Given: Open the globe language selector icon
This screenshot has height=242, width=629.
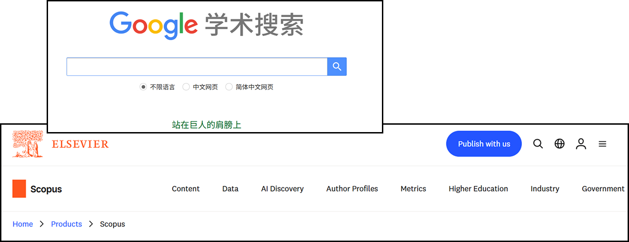Looking at the screenshot, I should tap(560, 144).
